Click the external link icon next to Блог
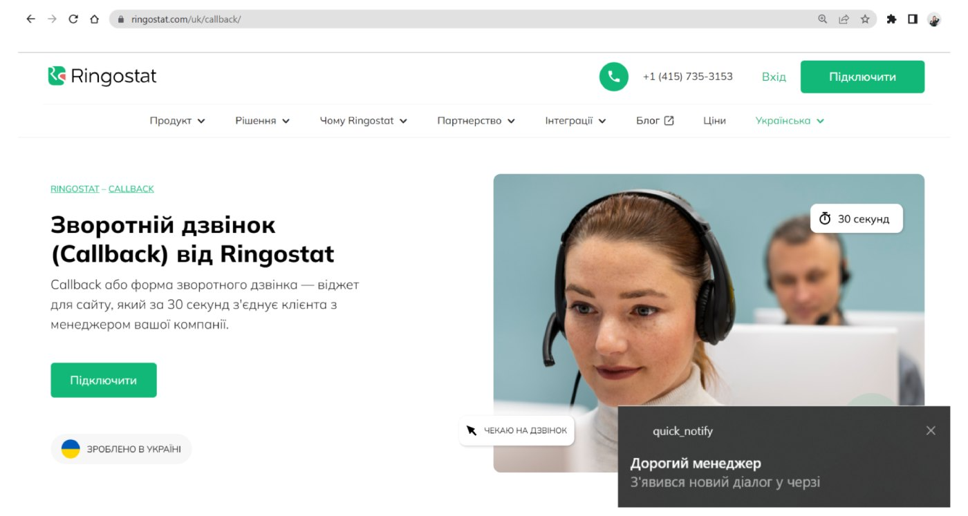 (669, 120)
